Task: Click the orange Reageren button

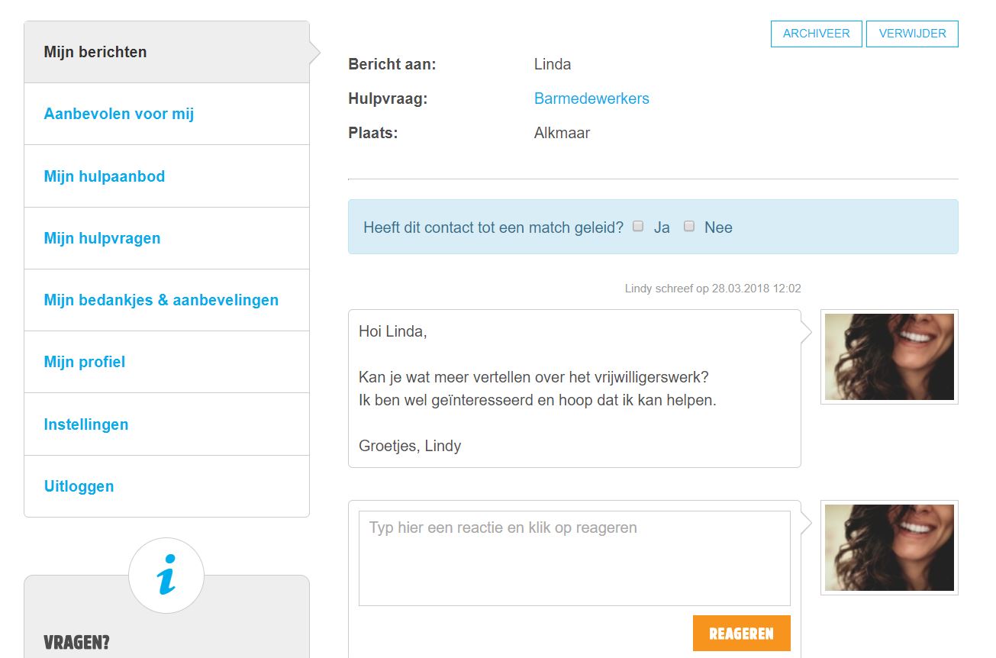Action: [741, 634]
